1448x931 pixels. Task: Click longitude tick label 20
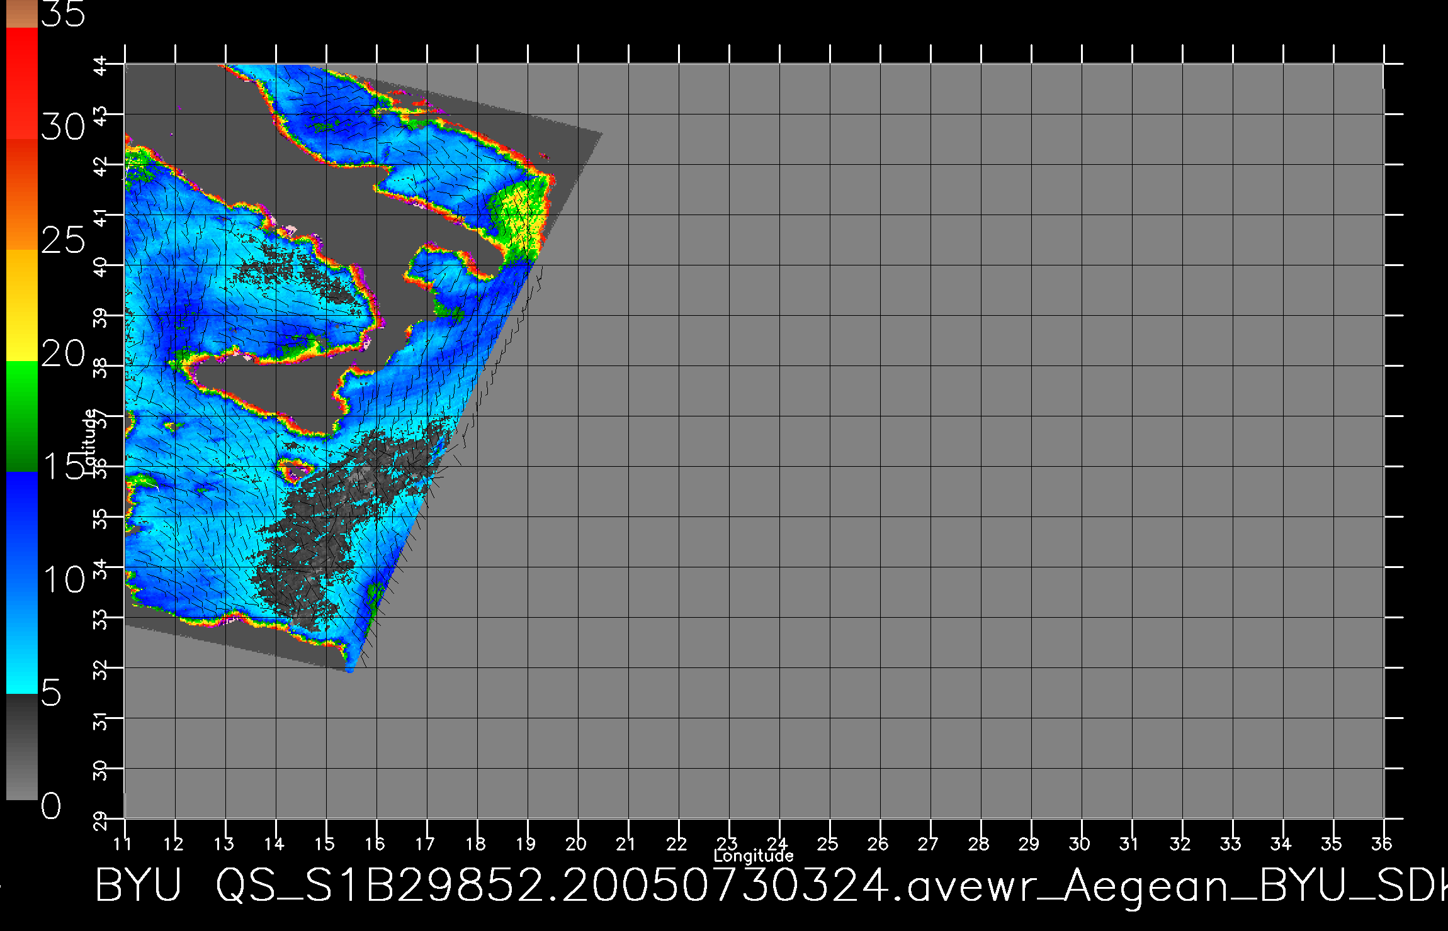576,844
